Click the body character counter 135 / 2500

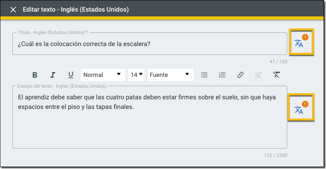coord(276,155)
